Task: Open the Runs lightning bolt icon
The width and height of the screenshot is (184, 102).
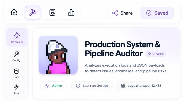Action: click(16, 87)
